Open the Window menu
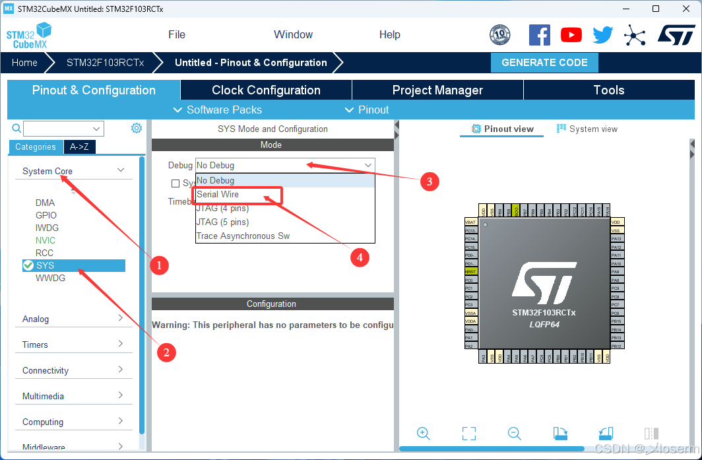This screenshot has width=702, height=460. pos(293,34)
